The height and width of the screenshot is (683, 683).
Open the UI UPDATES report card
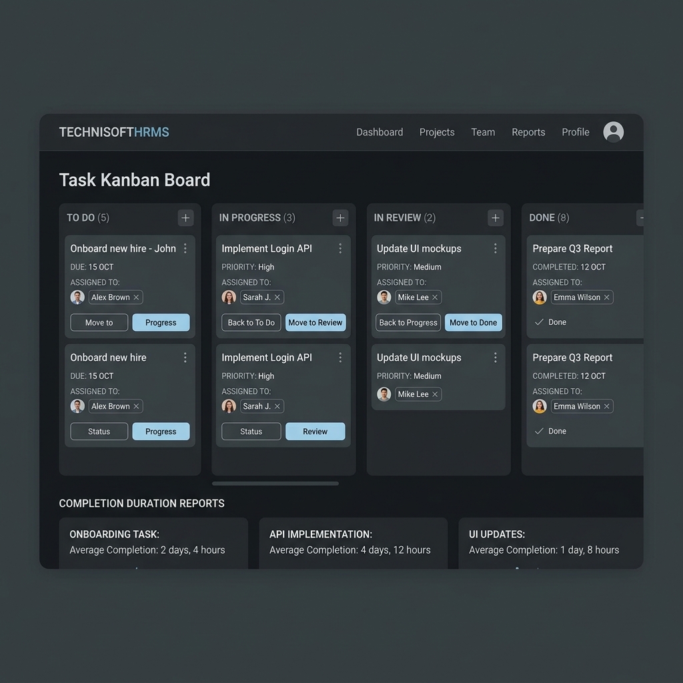coord(551,543)
